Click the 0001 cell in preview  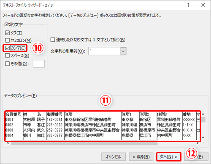click(x=9, y=120)
